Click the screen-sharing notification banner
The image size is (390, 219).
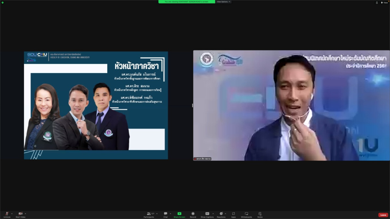click(x=187, y=2)
